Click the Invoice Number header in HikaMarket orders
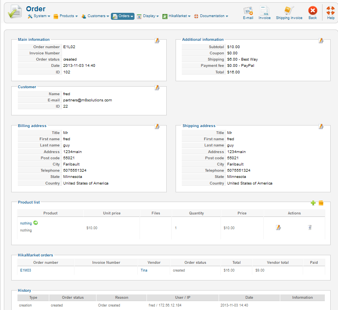 pos(106,263)
